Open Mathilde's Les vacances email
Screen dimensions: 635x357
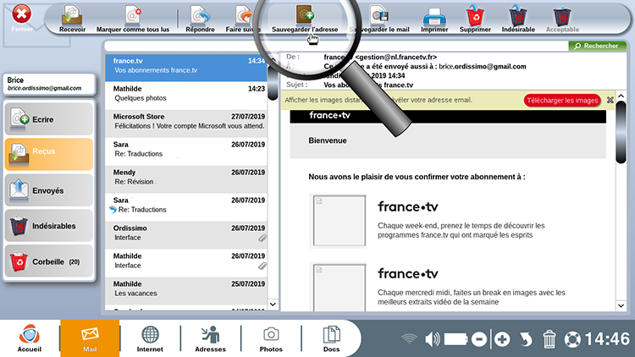pyautogui.click(x=186, y=291)
